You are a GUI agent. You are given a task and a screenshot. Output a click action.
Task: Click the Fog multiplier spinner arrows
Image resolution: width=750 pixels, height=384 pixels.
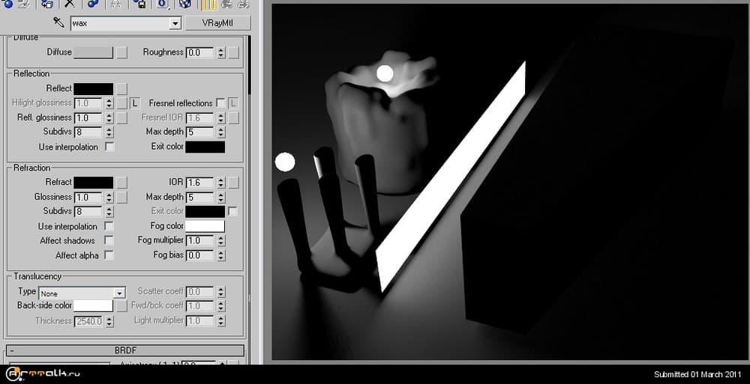pos(220,241)
